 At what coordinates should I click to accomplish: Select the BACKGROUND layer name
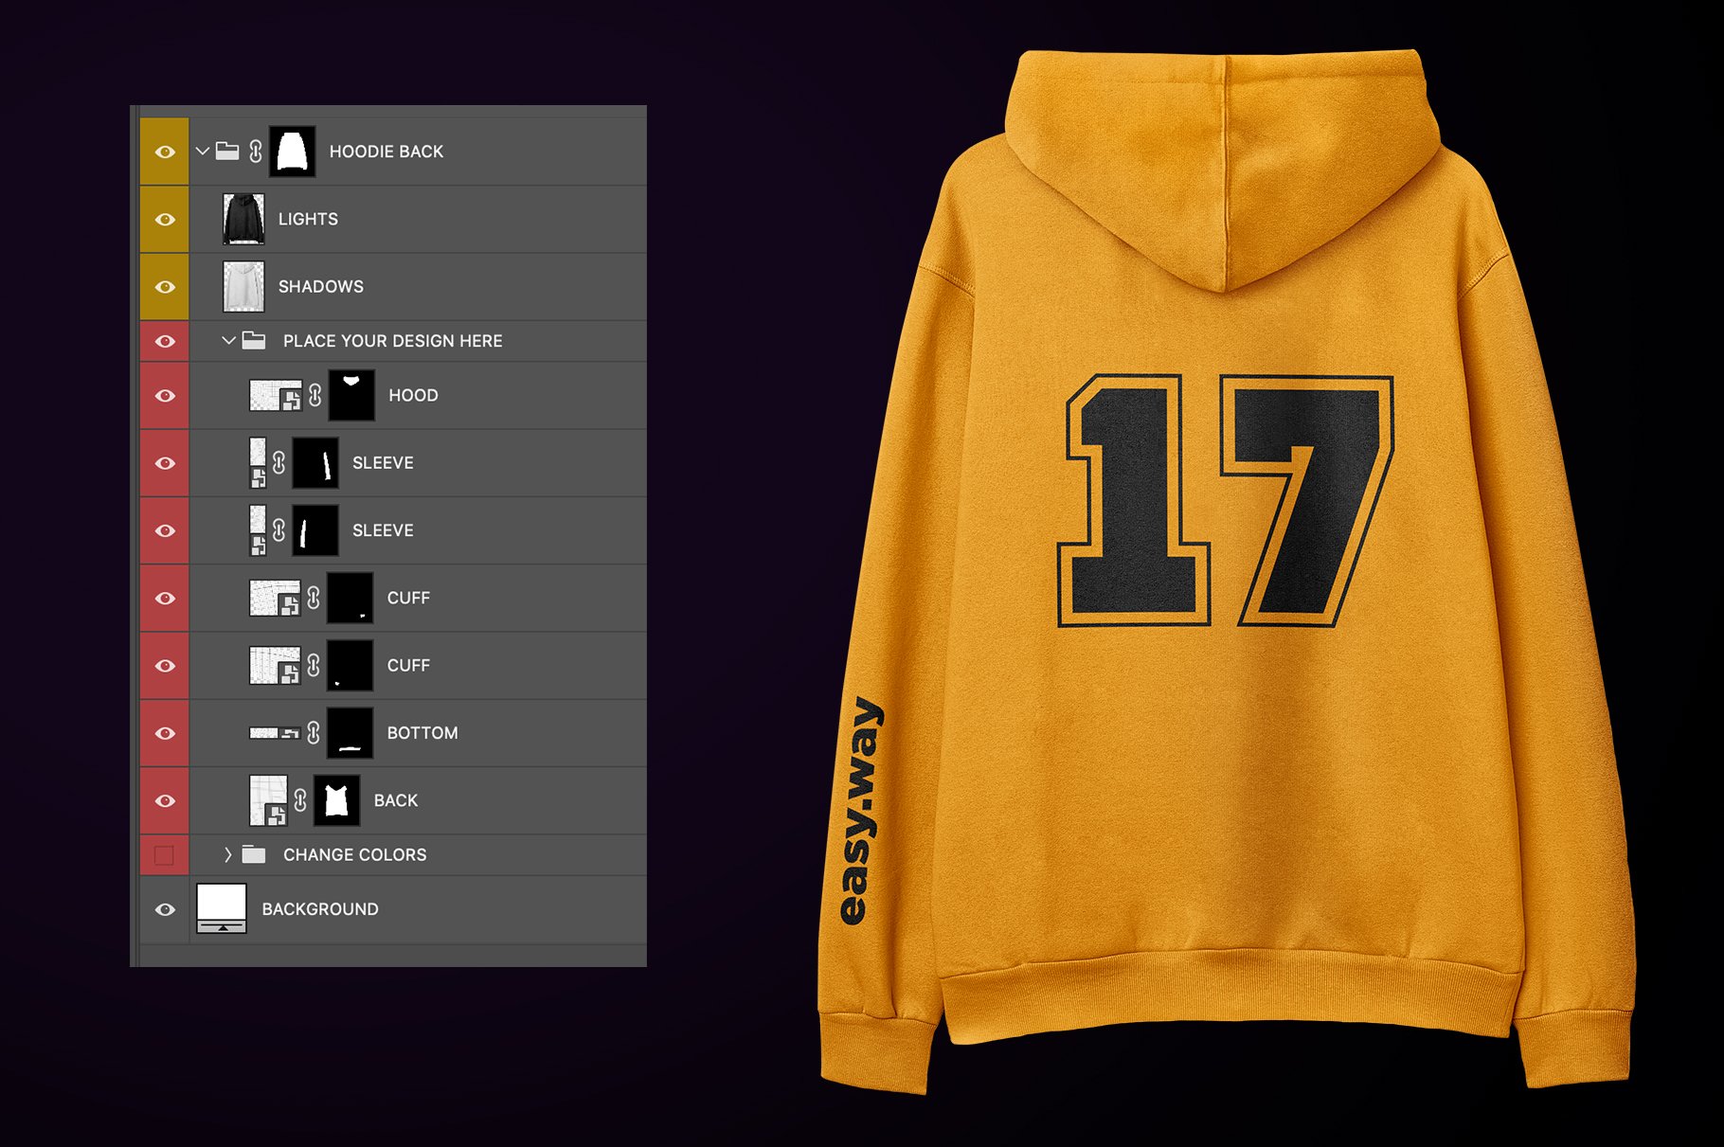(320, 909)
